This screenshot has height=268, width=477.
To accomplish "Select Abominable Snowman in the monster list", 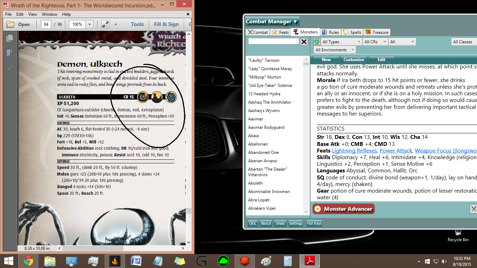I will pos(269,192).
